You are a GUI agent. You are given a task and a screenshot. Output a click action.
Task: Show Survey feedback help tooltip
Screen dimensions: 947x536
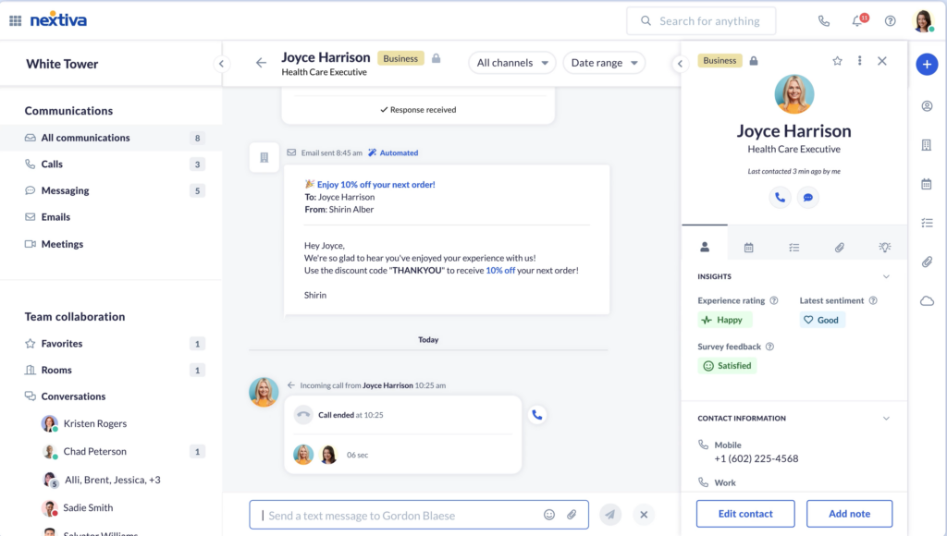769,347
